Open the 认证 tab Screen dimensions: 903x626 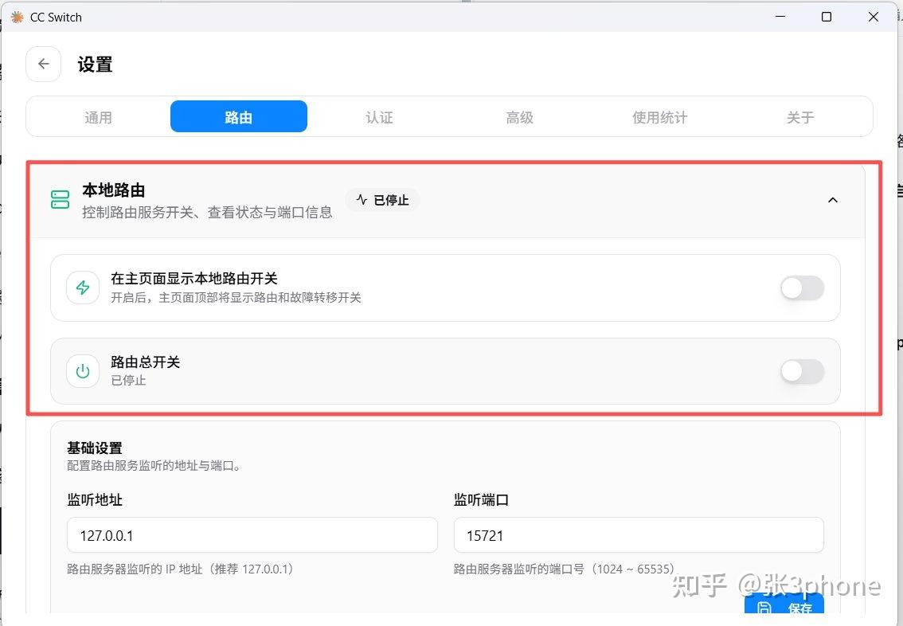[x=379, y=118]
